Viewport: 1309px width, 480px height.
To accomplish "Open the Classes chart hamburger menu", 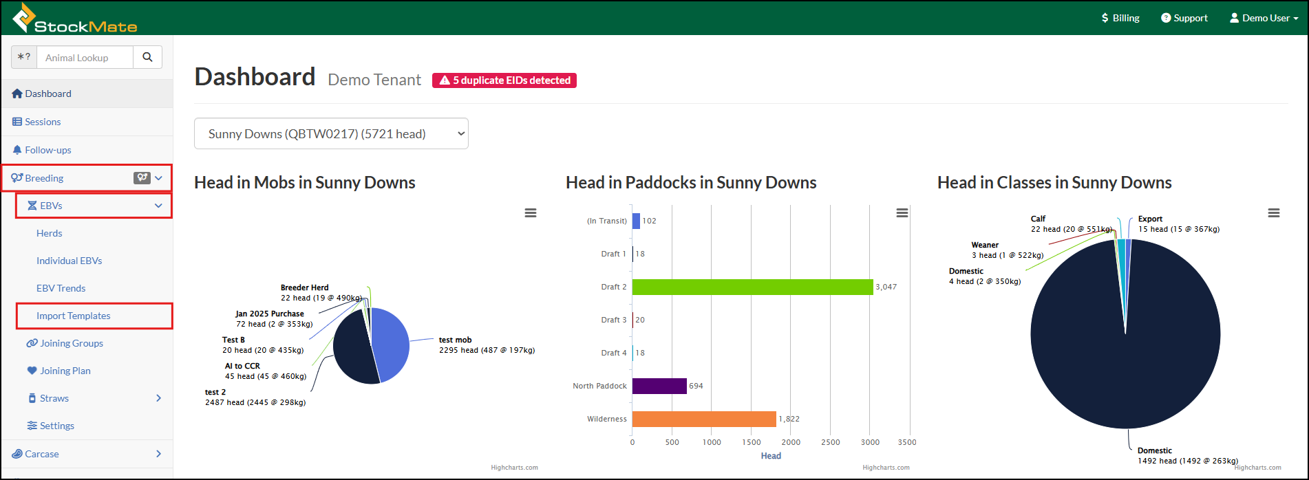I will (x=1274, y=213).
